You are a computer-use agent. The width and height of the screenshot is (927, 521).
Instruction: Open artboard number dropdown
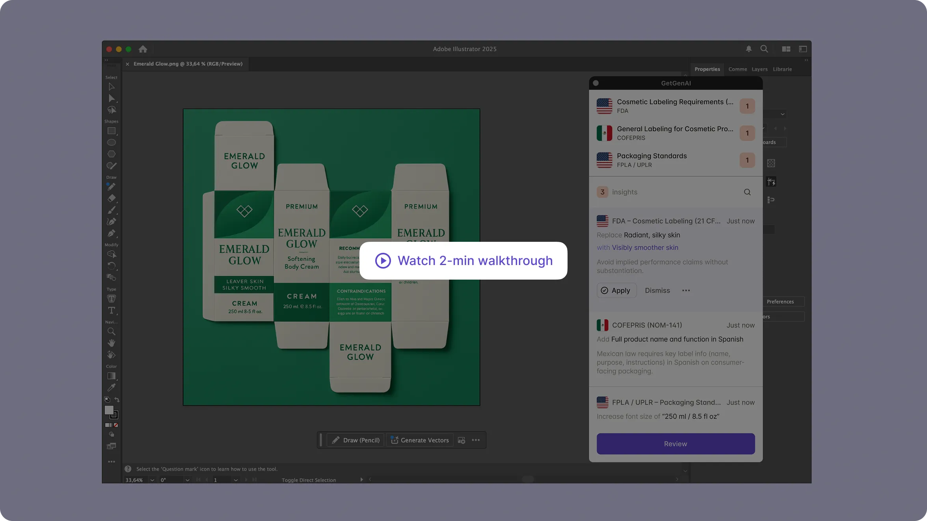(x=236, y=480)
